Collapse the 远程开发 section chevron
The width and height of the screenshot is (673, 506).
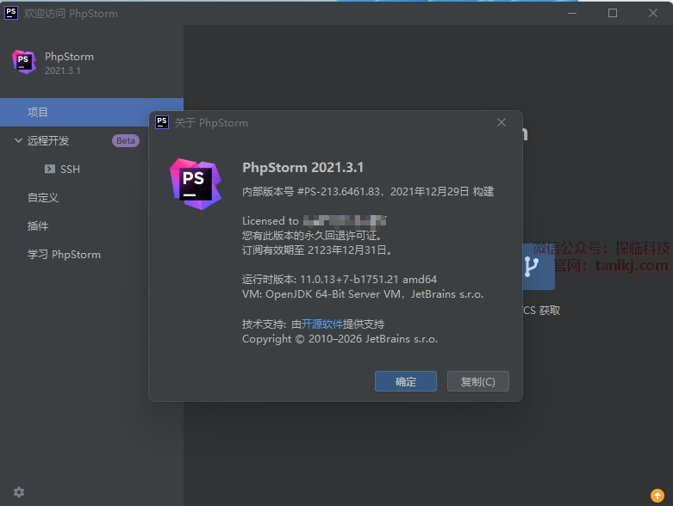(18, 140)
